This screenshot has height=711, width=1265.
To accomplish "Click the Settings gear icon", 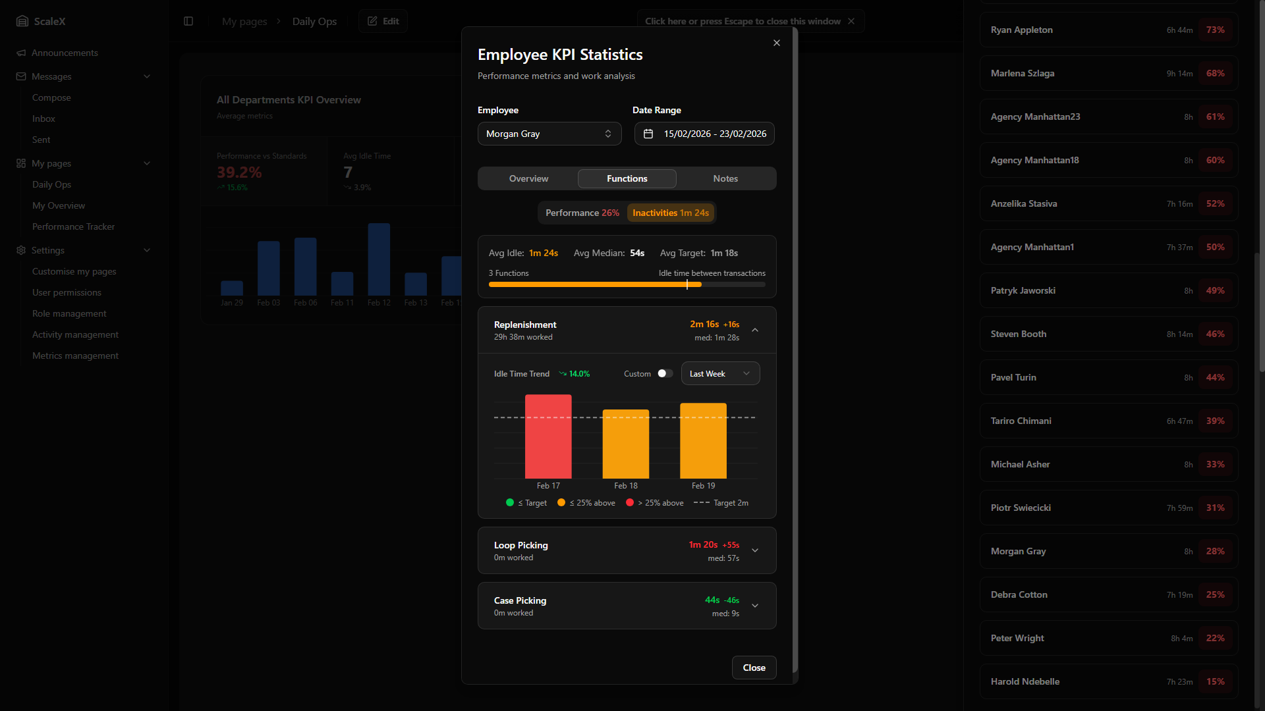I will click(21, 250).
